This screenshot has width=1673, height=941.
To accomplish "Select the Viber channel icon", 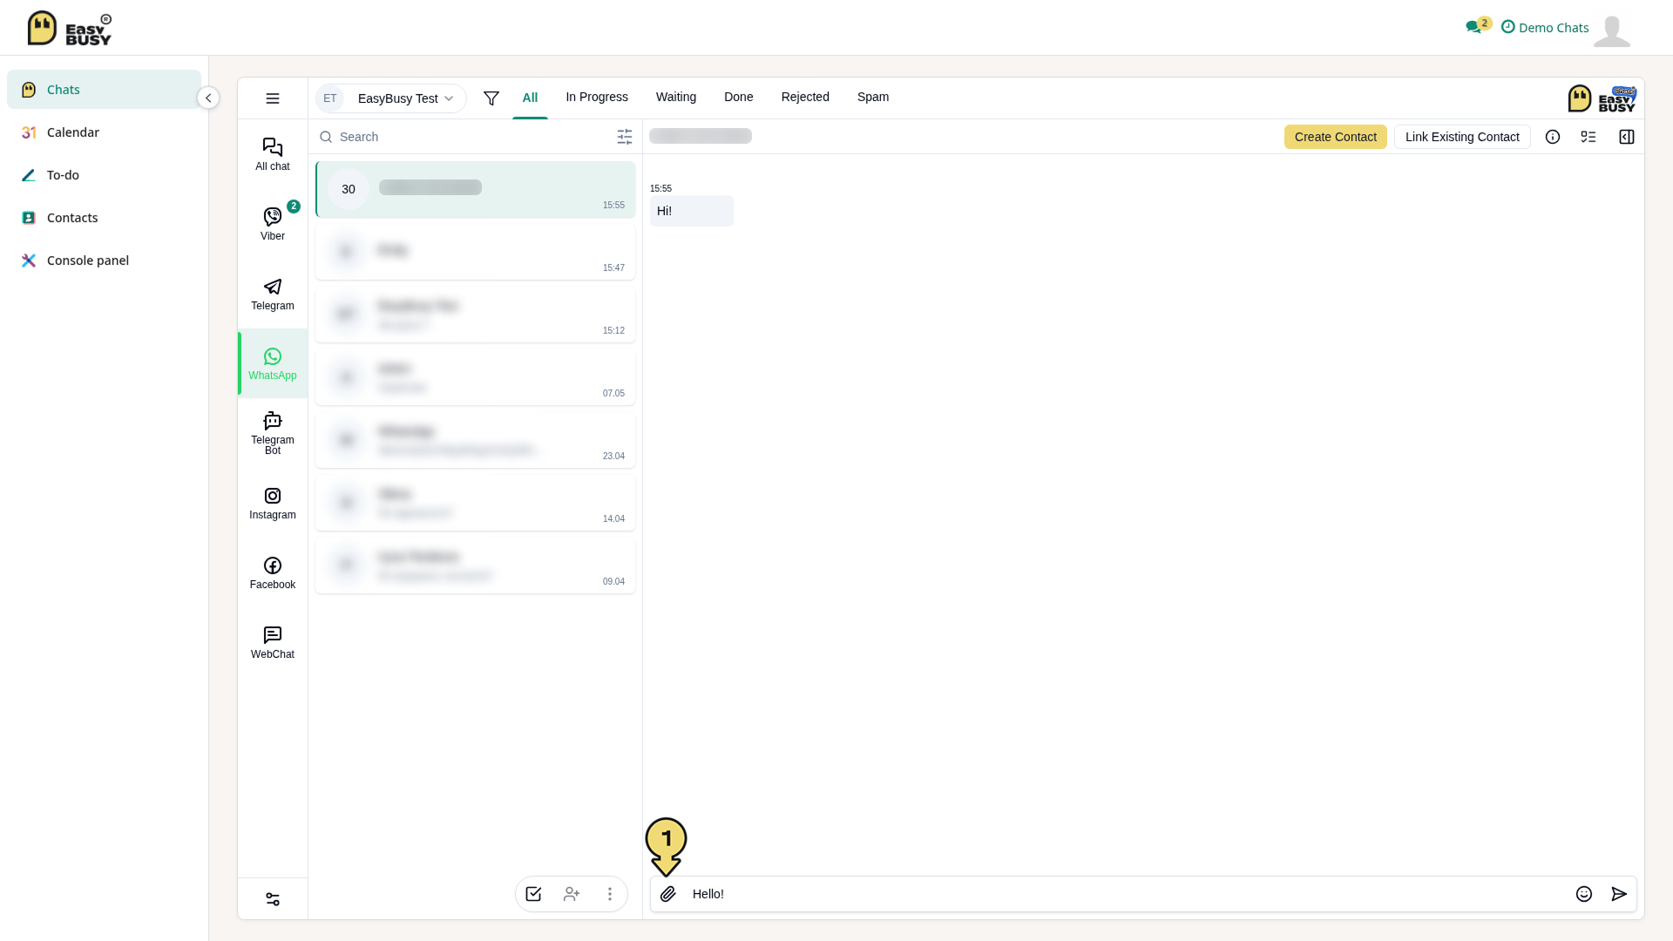I will point(273,217).
